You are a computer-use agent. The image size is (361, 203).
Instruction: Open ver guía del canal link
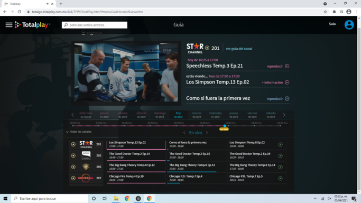tap(239, 49)
